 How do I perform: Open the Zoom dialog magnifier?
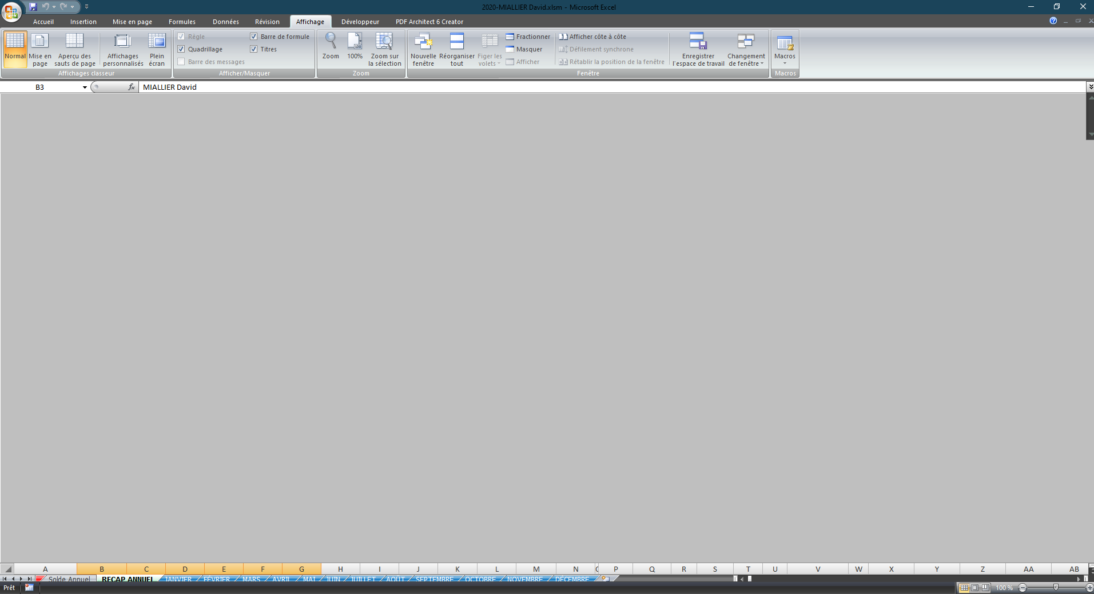click(x=331, y=46)
